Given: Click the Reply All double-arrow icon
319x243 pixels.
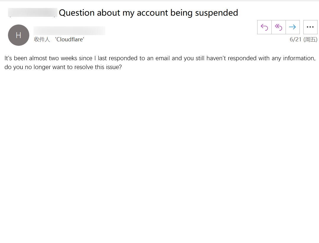Looking at the screenshot, I should click(x=278, y=27).
